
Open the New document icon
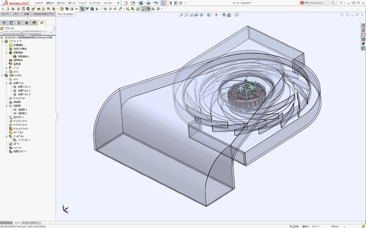(x=126, y=3)
